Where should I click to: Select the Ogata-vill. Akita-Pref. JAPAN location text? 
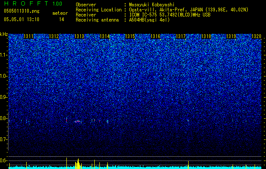tap(189, 10)
